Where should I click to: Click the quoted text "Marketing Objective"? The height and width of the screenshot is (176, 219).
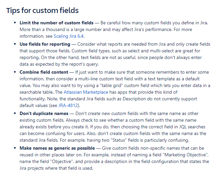[x=187, y=155]
